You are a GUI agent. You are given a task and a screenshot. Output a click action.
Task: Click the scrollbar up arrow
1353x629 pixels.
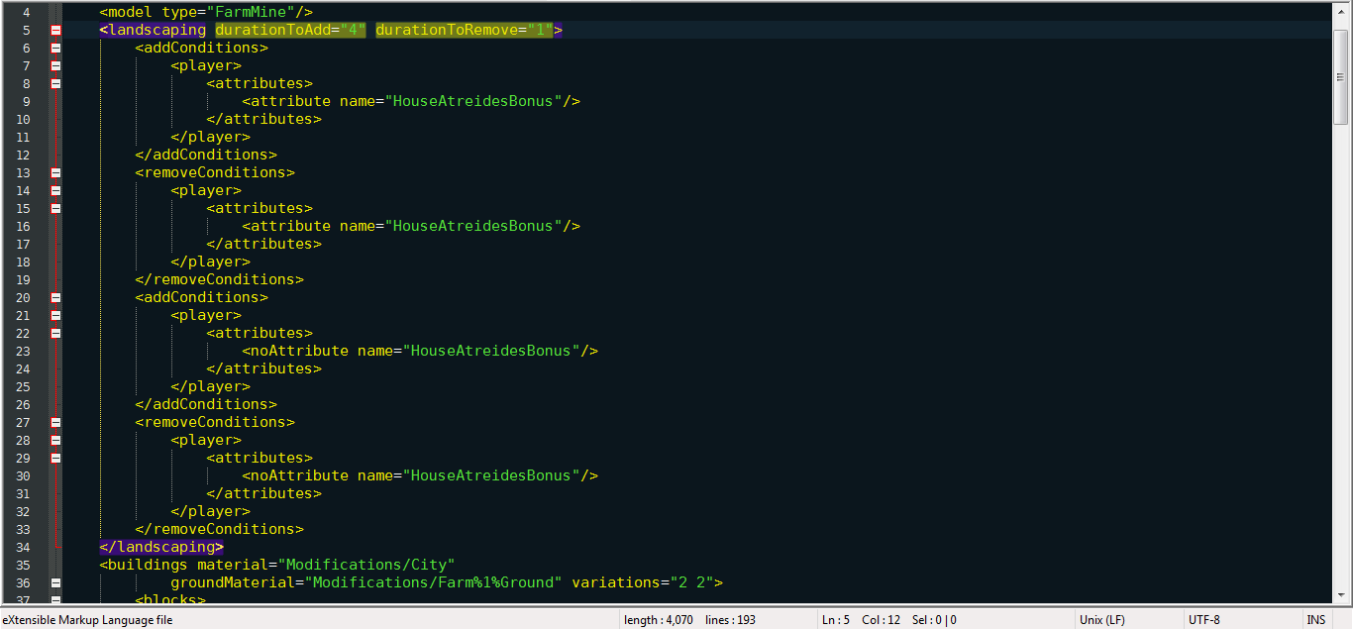click(x=1341, y=13)
